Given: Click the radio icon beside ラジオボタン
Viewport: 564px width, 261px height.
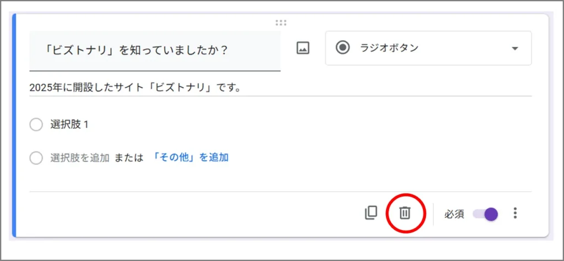Looking at the screenshot, I should [343, 48].
